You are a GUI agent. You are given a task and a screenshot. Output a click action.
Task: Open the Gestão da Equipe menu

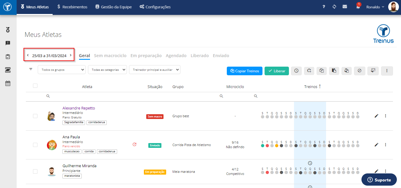[x=114, y=7]
